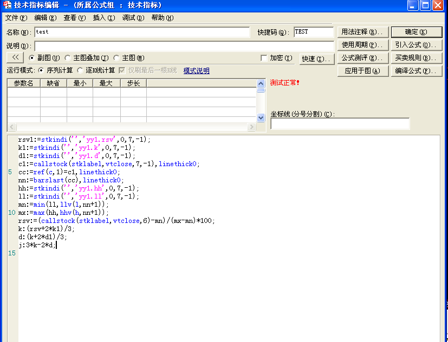The width and height of the screenshot is (448, 342).
Task: Collapse the panel with the << button
Action: coord(15,57)
